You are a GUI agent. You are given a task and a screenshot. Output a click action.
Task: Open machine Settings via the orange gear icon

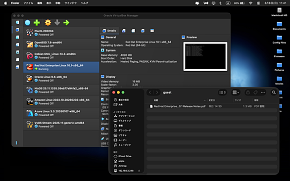click(x=48, y=23)
